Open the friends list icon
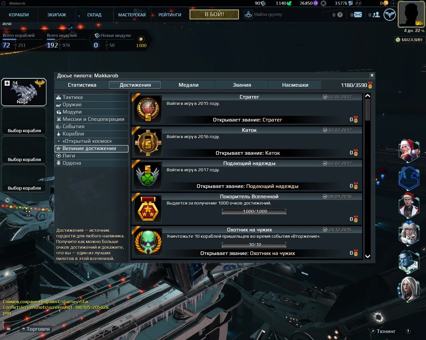Screen dimensions: 426x340 tap(376, 15)
